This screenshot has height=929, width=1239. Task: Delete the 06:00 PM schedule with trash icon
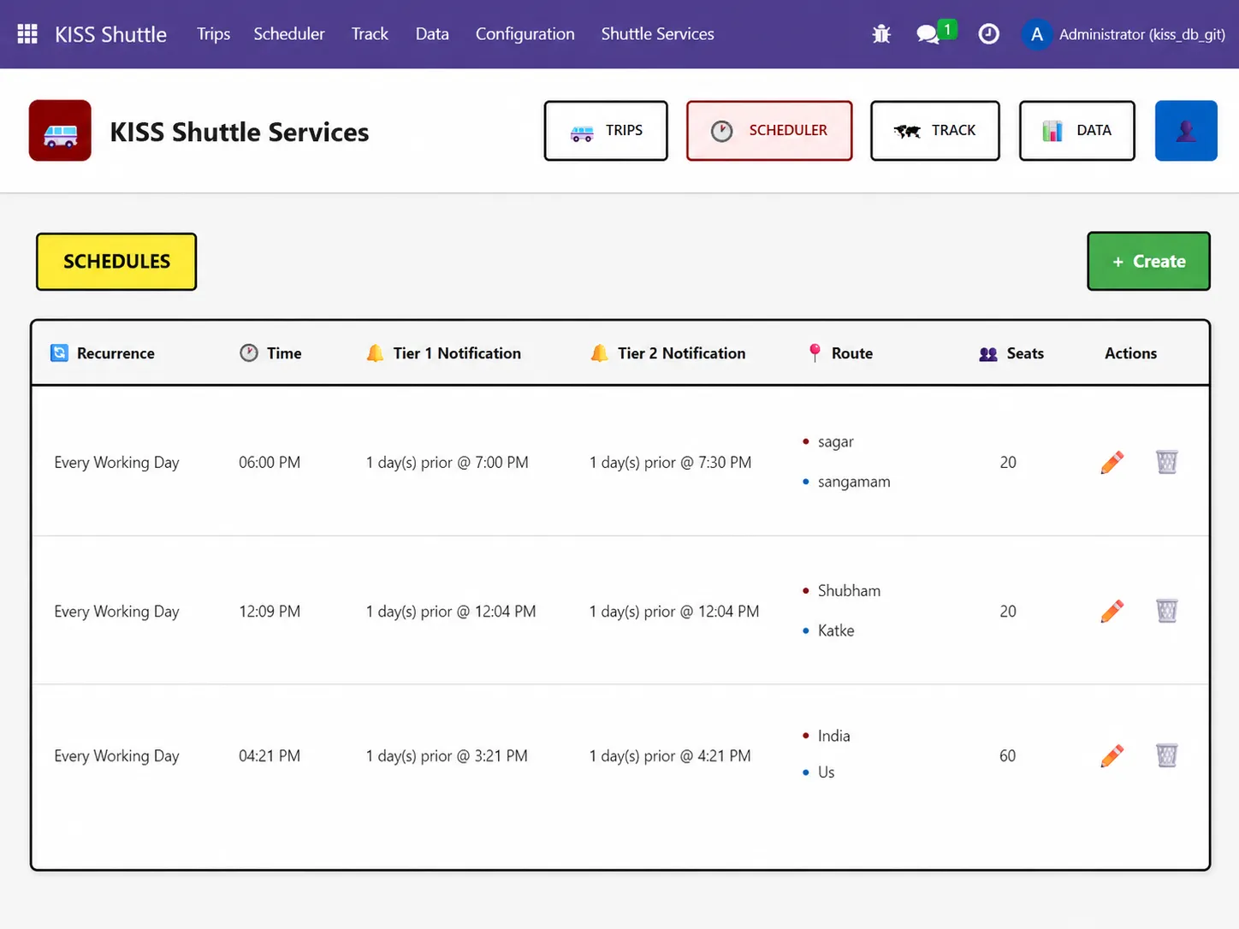coord(1167,462)
